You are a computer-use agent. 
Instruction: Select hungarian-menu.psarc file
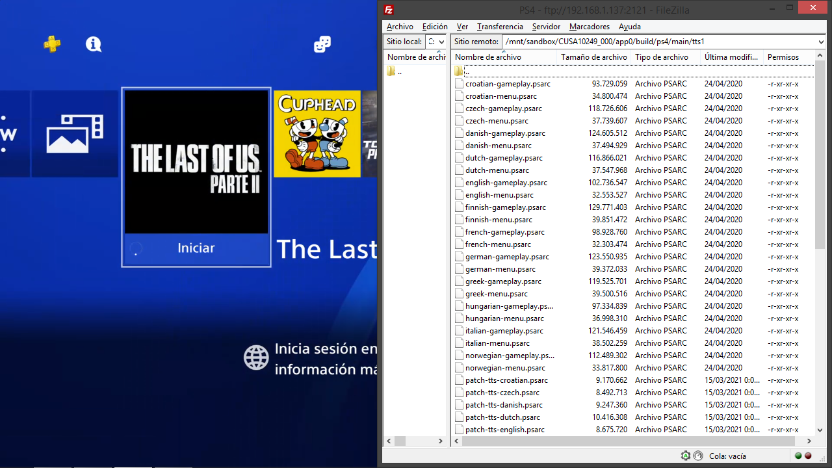click(504, 318)
